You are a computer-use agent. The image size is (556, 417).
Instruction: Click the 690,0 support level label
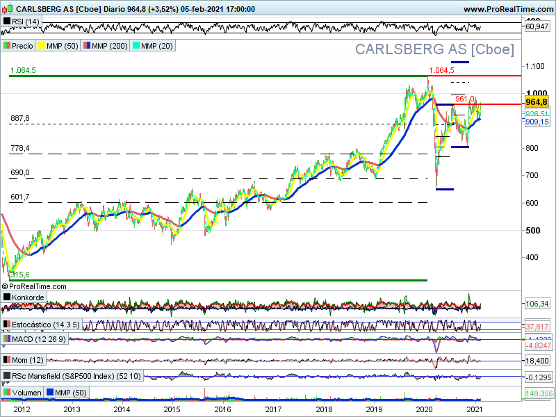[20, 172]
